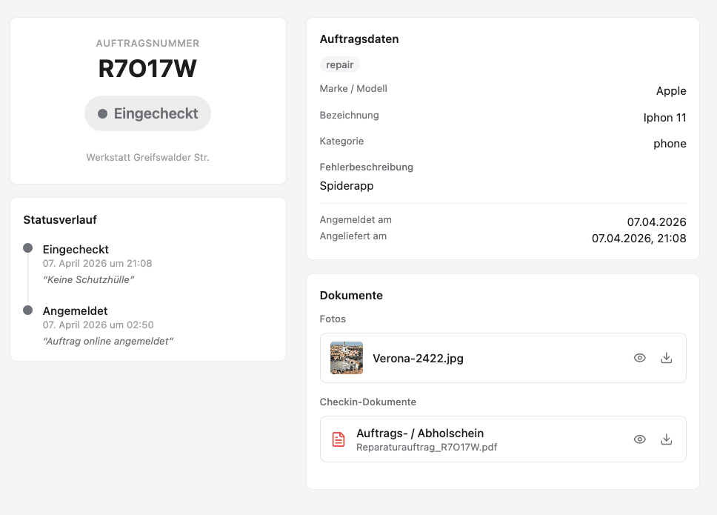Download the Reparaturauftrag_R7O17W.pdf file
Image resolution: width=717 pixels, height=515 pixels.
point(666,439)
